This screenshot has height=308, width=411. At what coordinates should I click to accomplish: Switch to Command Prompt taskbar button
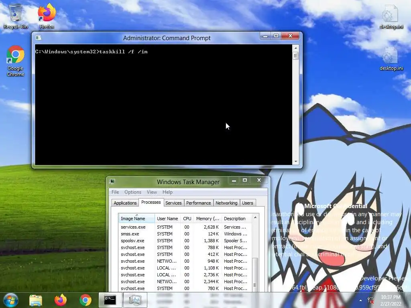tap(110, 300)
